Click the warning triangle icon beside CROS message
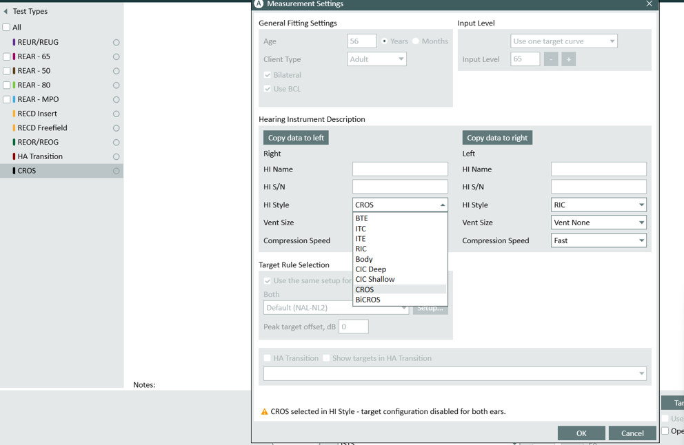The height and width of the screenshot is (445, 684). 264,411
